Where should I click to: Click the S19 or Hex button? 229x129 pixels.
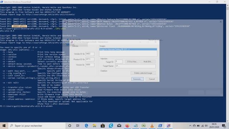132,62
